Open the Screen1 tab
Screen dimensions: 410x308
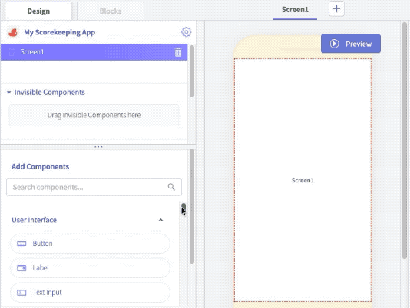[295, 10]
